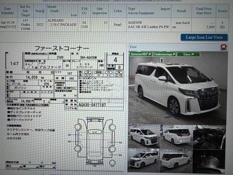The width and height of the screenshot is (233, 175).
Task: Select the rear-side view thumbnail in bottom row
Action: [x=176, y=161]
